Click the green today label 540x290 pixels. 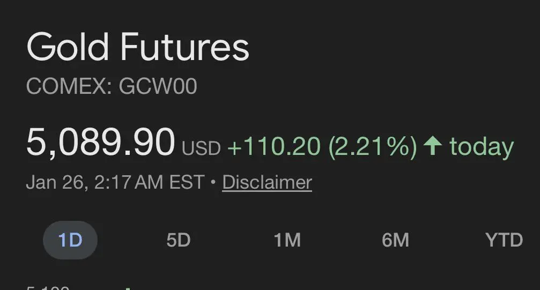482,147
